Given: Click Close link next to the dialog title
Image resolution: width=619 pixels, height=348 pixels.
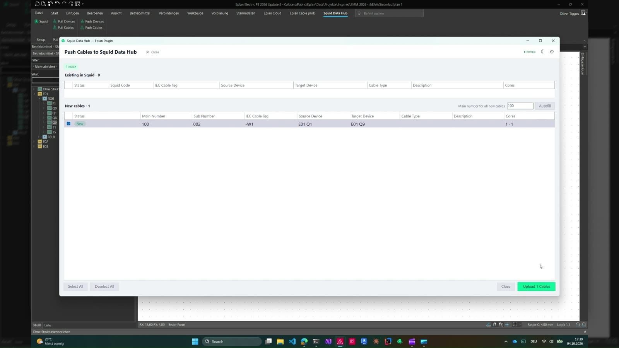Looking at the screenshot, I should point(152,52).
